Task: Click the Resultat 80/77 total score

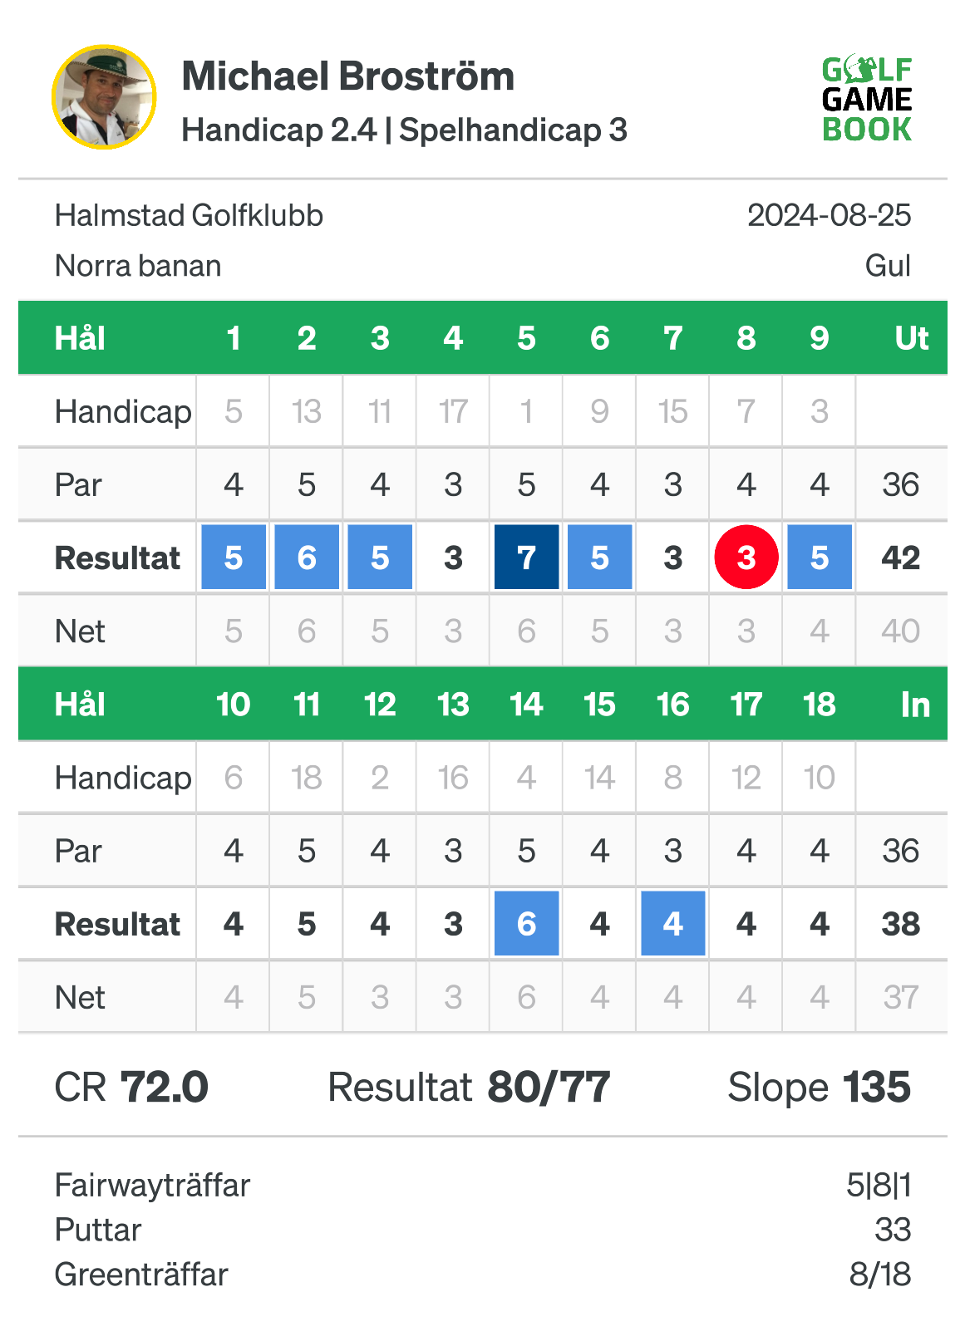Action: [470, 1087]
